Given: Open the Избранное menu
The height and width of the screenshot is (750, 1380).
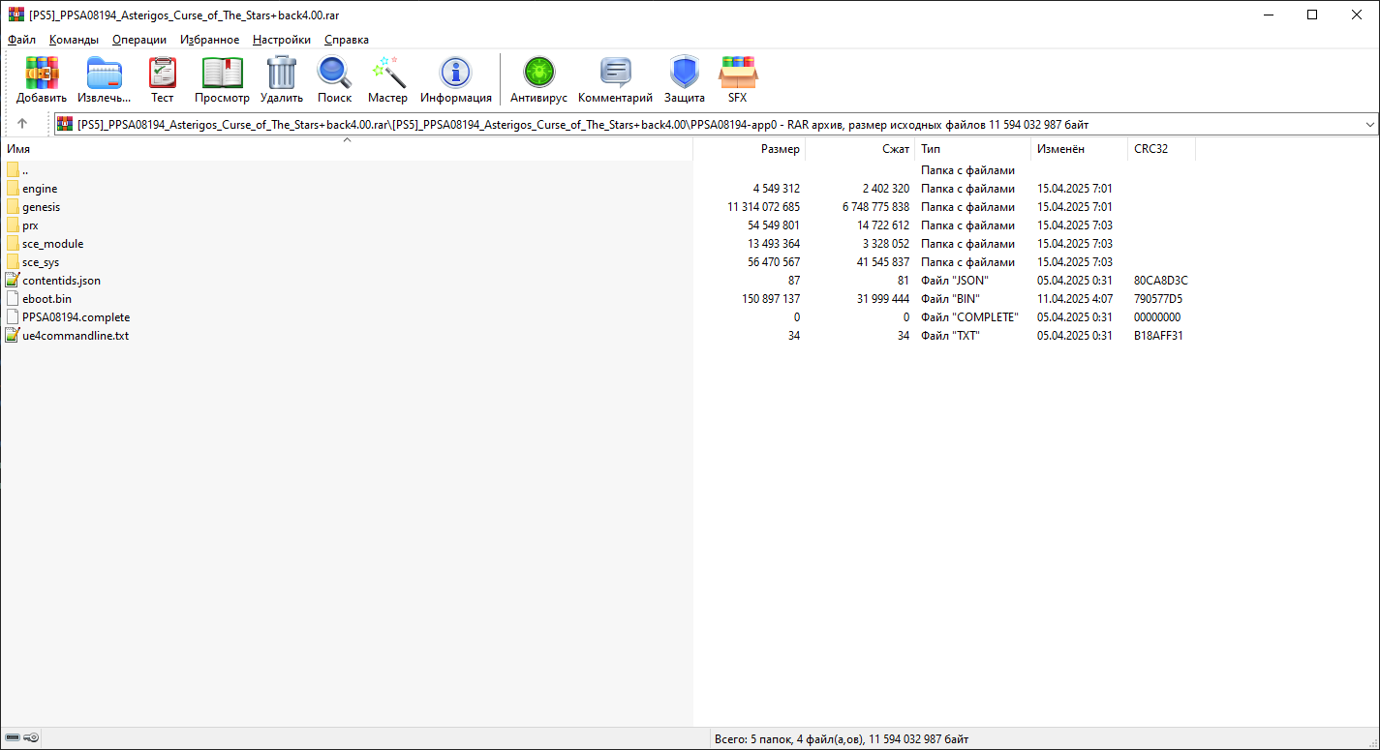Looking at the screenshot, I should pyautogui.click(x=210, y=40).
